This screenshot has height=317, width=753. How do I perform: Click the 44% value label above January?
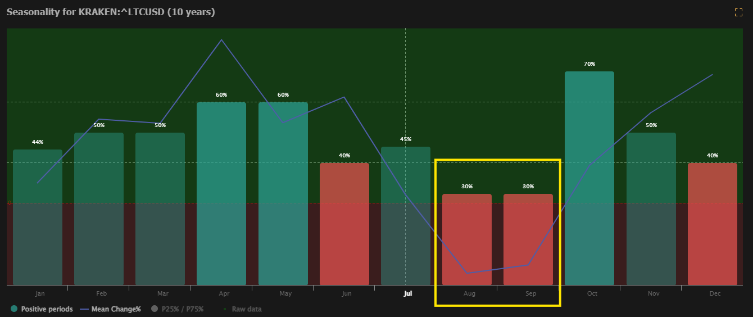click(x=38, y=142)
